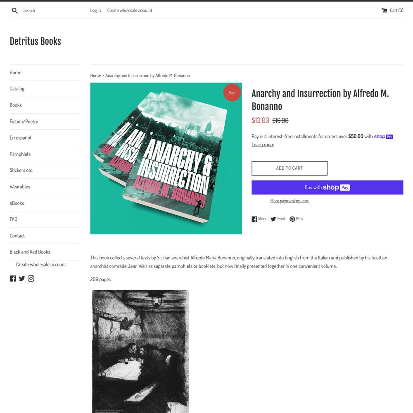413x413 pixels.
Task: Open Detritus Books Facebook page icon
Action: pyautogui.click(x=13, y=278)
